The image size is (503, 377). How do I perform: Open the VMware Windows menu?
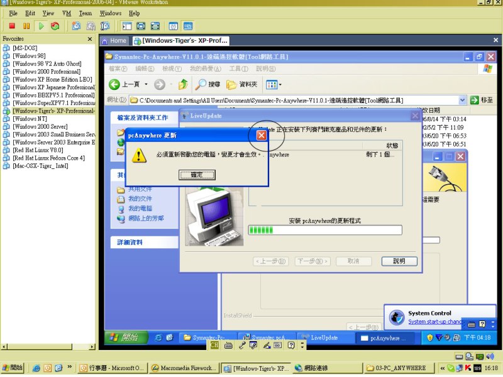(111, 13)
